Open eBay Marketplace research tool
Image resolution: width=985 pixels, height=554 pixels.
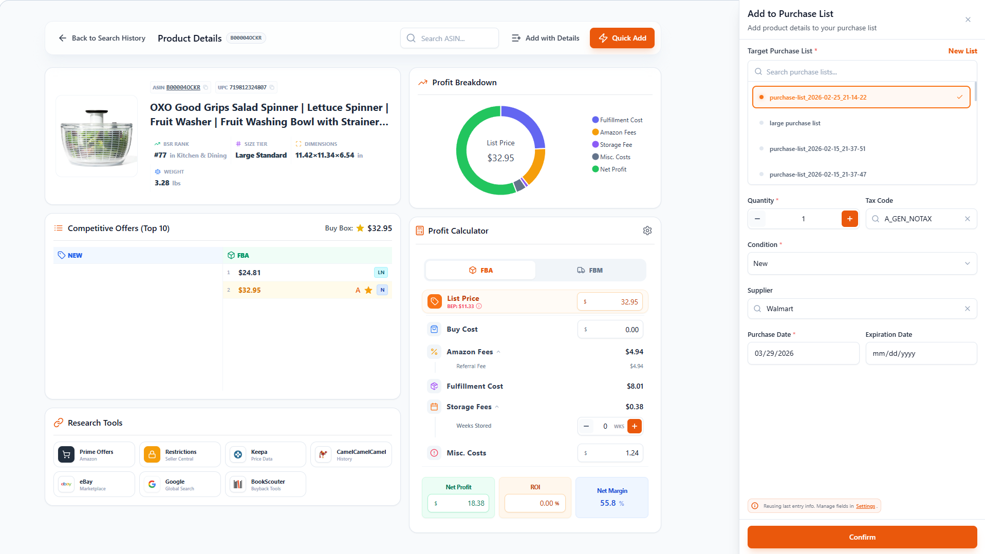(x=94, y=485)
